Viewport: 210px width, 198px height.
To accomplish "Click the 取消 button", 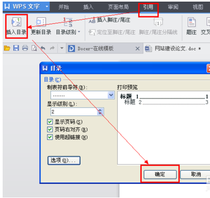I will tap(195, 174).
